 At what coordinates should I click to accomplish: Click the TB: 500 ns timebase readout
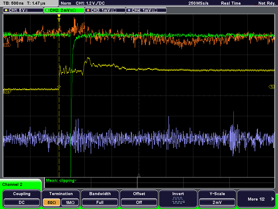[14, 3]
